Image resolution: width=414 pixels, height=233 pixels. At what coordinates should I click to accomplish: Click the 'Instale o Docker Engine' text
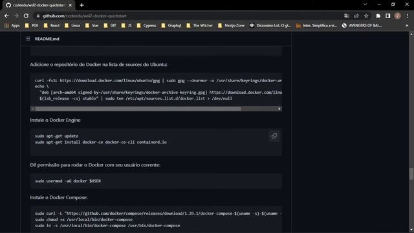pos(55,120)
